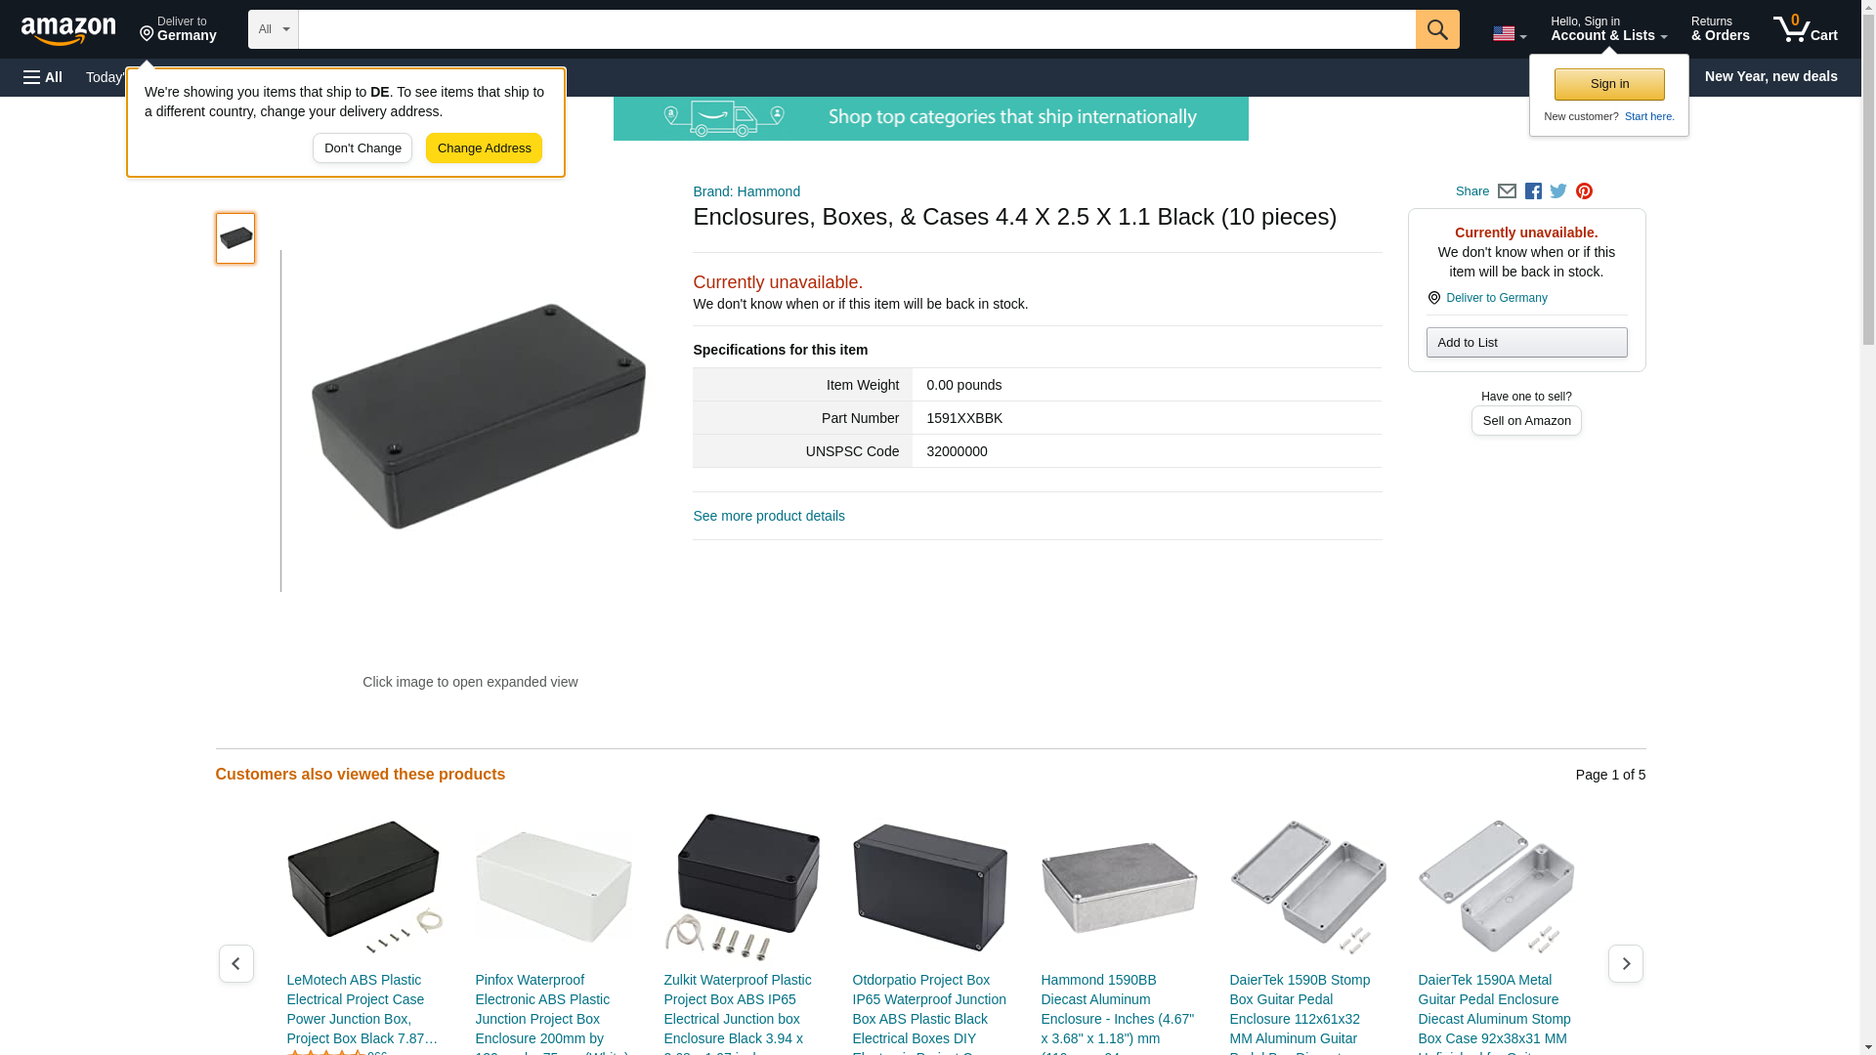Viewport: 1876px width, 1055px height.
Task: Open the shopping cart
Action: tap(1805, 29)
